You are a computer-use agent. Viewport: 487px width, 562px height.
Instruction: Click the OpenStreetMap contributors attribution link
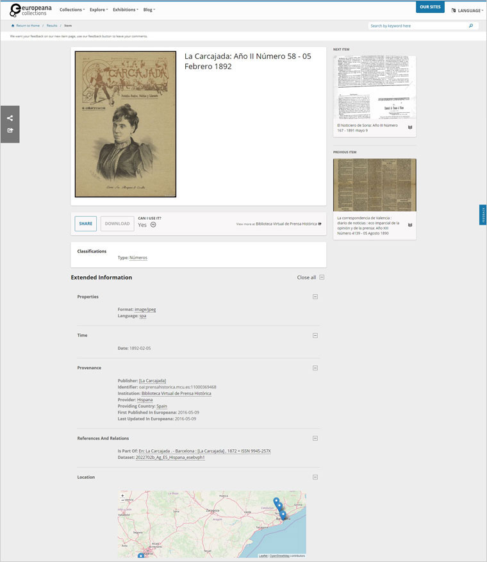click(x=287, y=556)
